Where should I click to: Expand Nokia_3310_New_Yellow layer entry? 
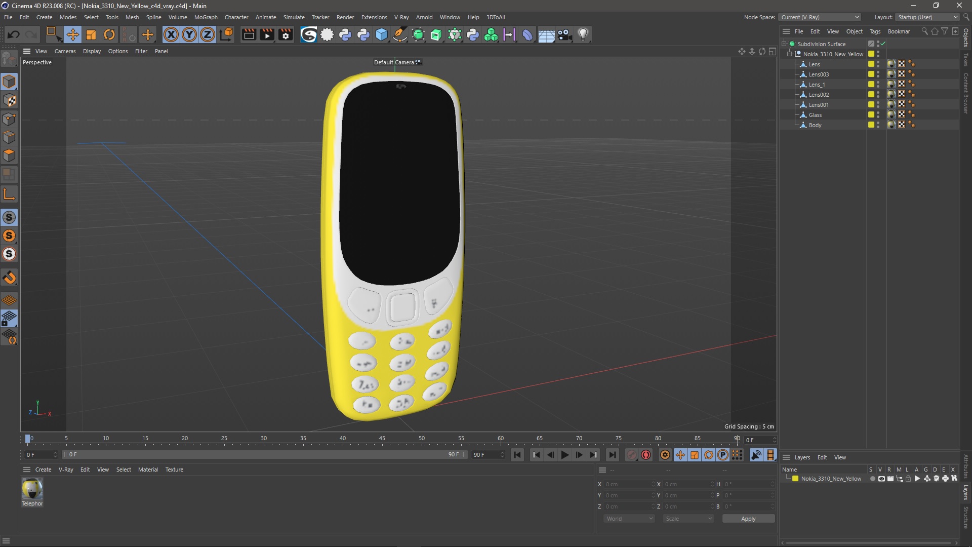click(x=788, y=479)
